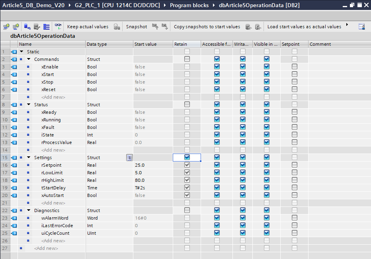Uncheck Writable checkbox for wAlarmWord

[243, 218]
